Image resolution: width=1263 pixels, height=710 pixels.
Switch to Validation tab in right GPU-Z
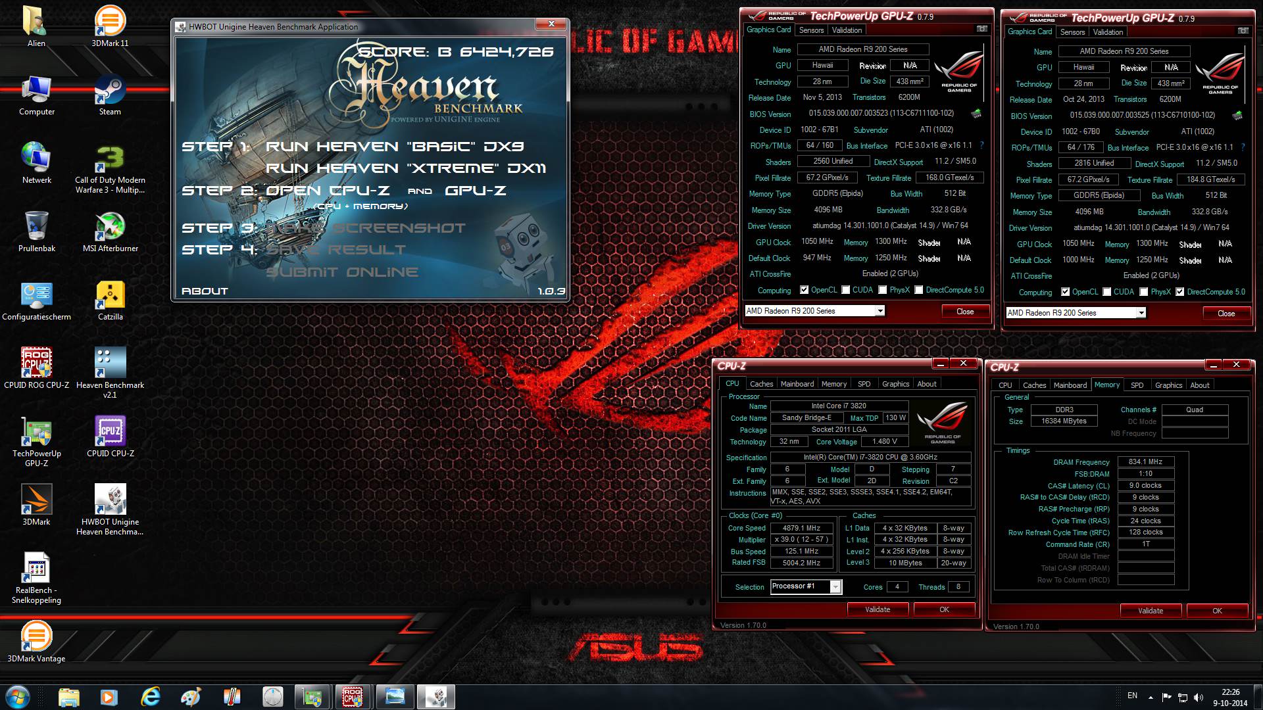click(x=1108, y=32)
